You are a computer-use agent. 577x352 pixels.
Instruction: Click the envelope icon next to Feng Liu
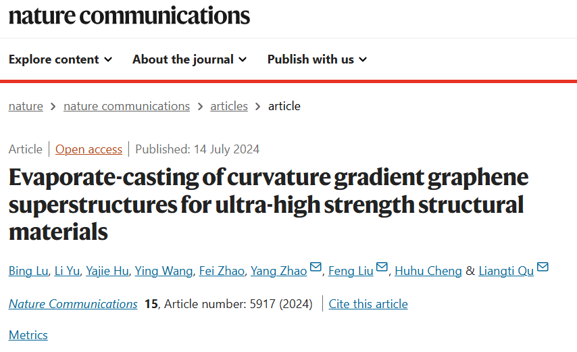coord(382,267)
